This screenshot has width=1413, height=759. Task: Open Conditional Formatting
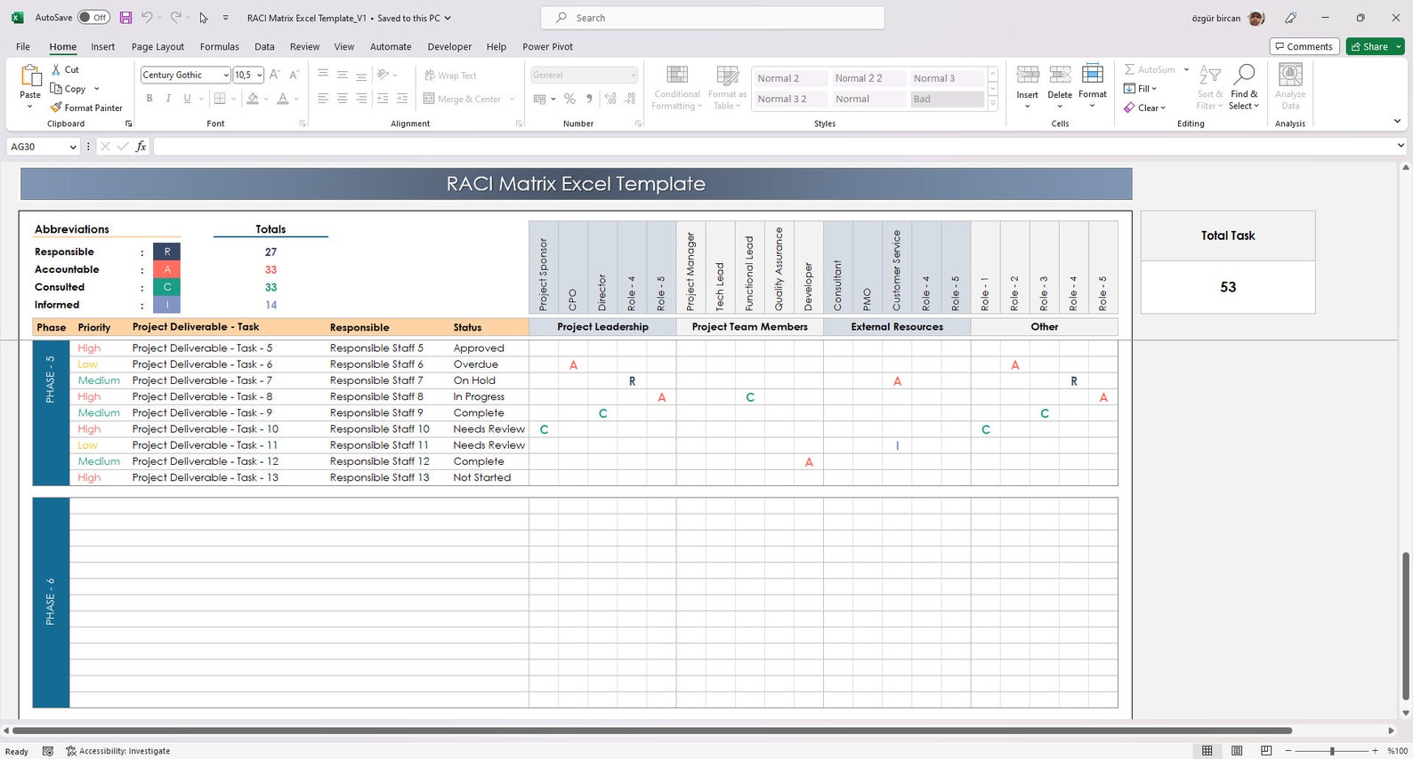point(677,88)
